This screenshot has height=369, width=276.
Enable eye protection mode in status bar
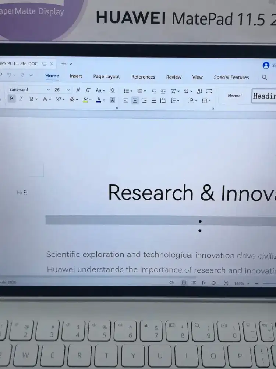(172, 283)
